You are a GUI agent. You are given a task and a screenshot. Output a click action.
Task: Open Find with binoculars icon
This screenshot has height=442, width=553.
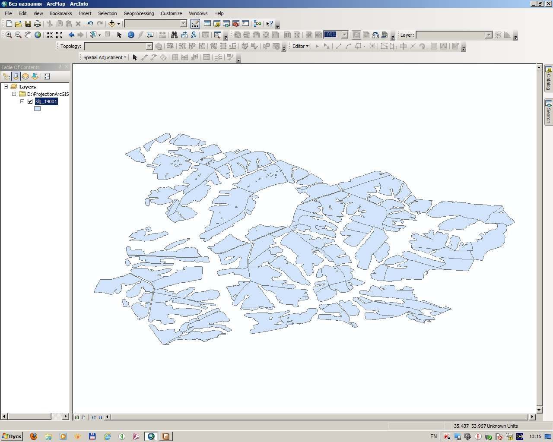click(174, 35)
